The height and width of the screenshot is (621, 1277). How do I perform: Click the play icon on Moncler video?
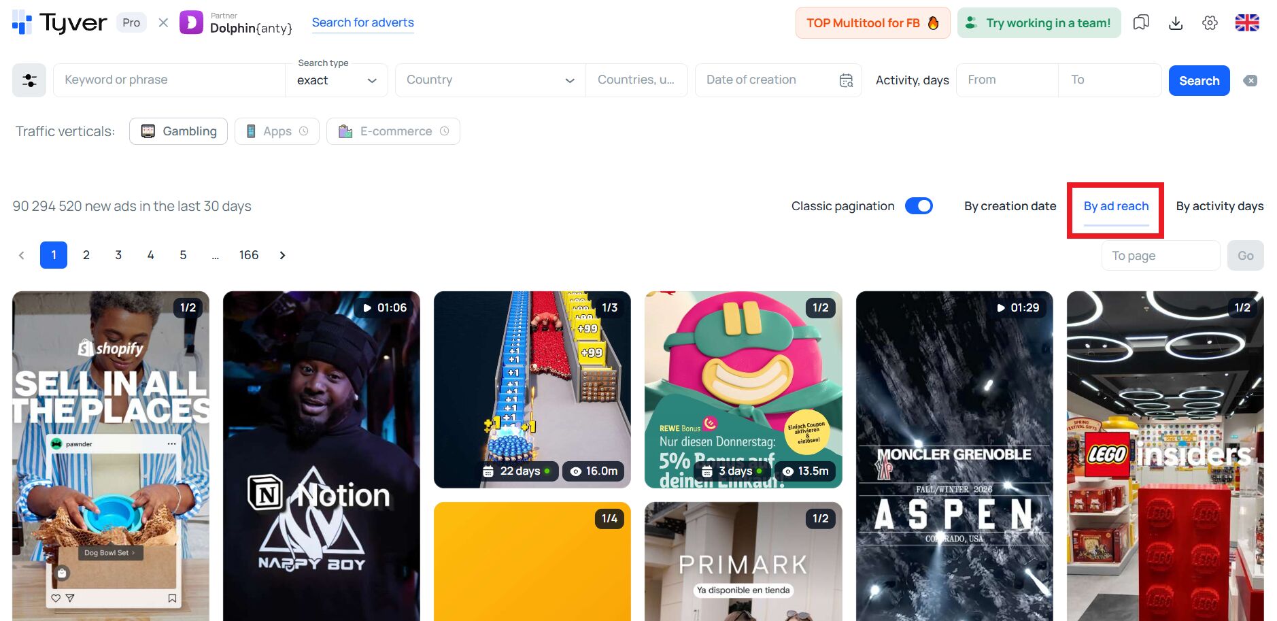tap(1001, 308)
